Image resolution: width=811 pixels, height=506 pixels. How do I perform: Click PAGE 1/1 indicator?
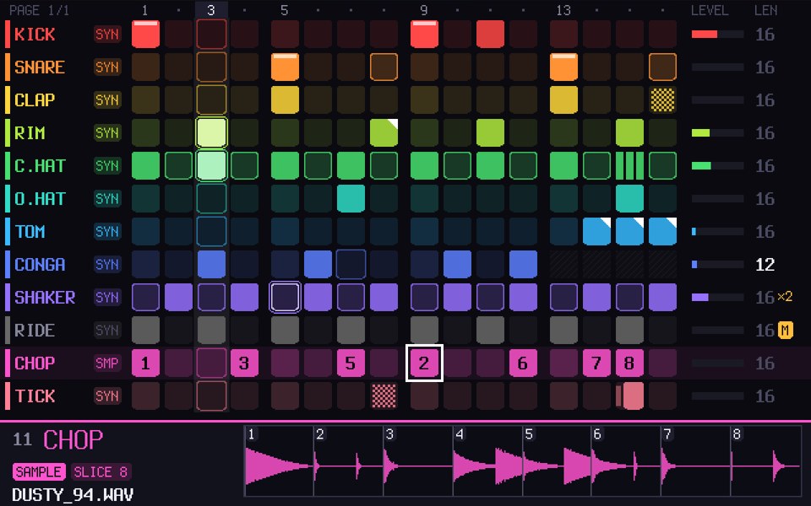pyautogui.click(x=40, y=10)
